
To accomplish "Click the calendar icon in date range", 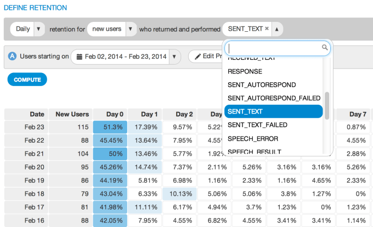I will [80, 56].
